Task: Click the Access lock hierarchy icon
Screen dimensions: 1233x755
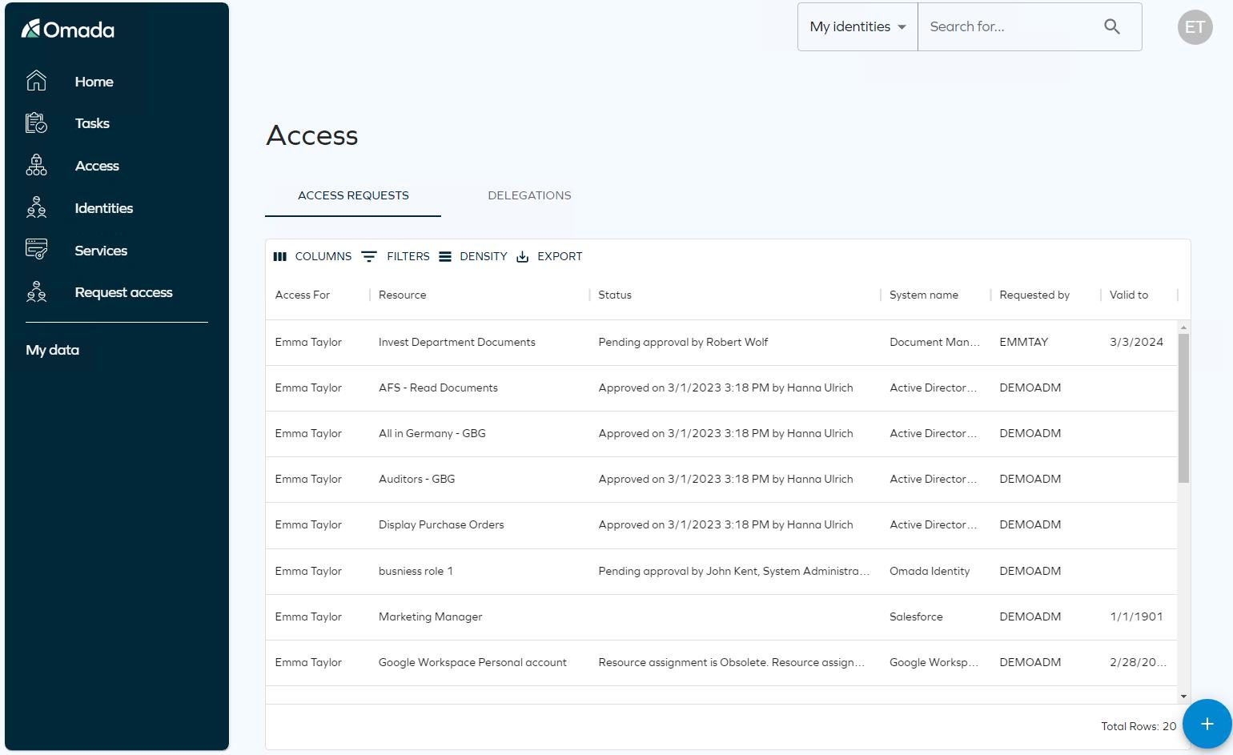Action: (x=36, y=166)
